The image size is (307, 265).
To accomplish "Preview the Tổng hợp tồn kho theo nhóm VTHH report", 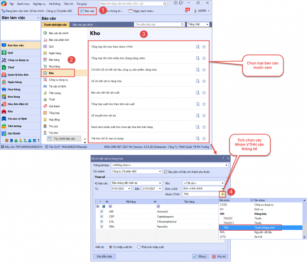I will point(198,46).
